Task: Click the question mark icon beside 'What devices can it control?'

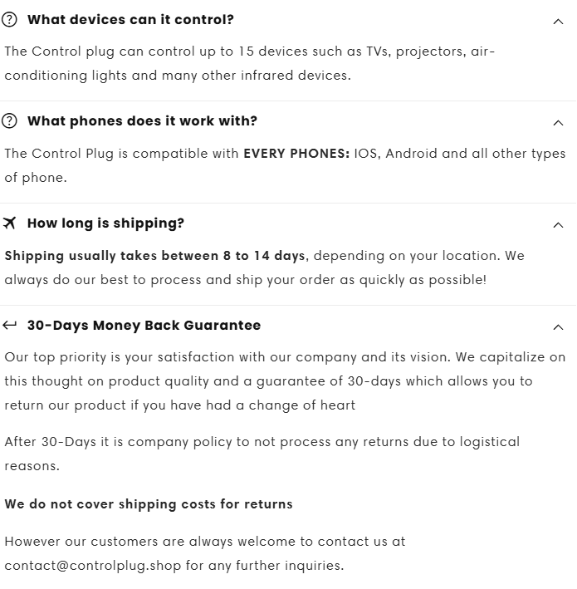Action: 9,20
